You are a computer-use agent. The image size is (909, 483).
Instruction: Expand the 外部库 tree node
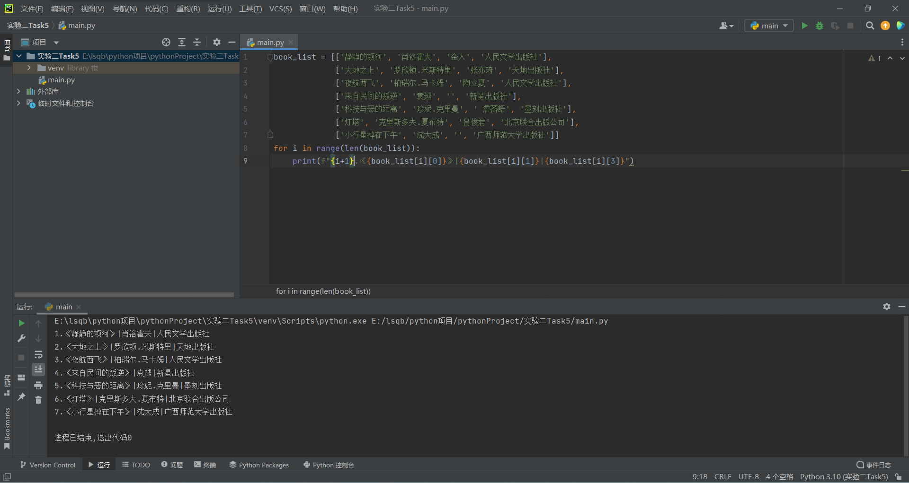click(x=18, y=91)
